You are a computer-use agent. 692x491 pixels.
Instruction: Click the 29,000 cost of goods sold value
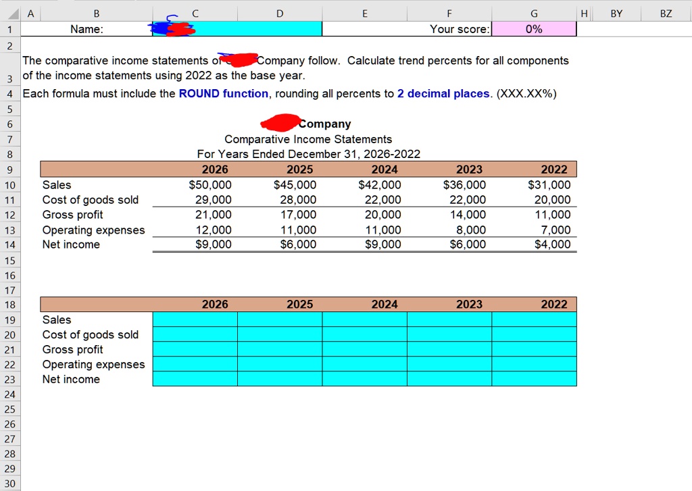tap(213, 200)
